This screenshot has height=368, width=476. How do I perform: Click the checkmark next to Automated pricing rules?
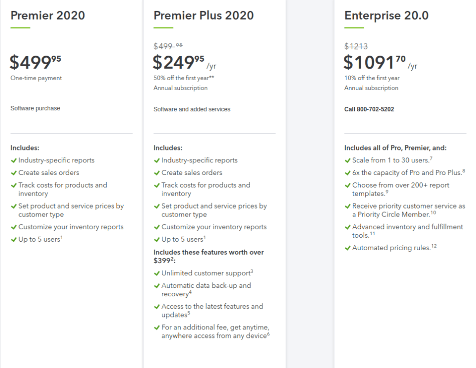tap(348, 248)
